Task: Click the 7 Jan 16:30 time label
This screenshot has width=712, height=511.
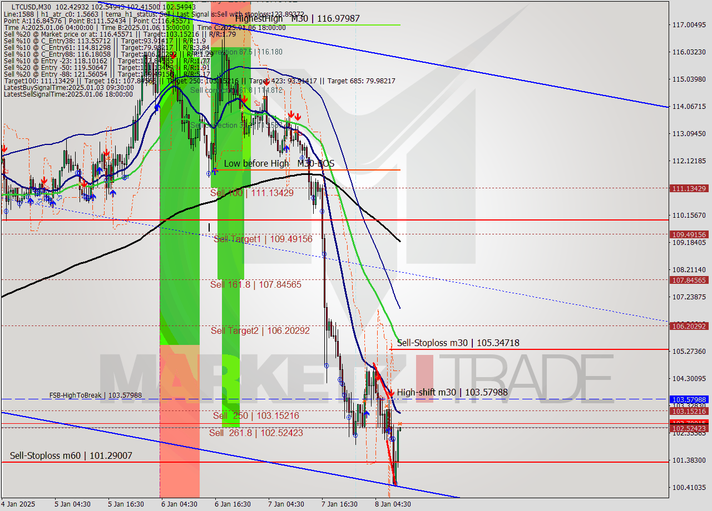Action: click(x=340, y=504)
